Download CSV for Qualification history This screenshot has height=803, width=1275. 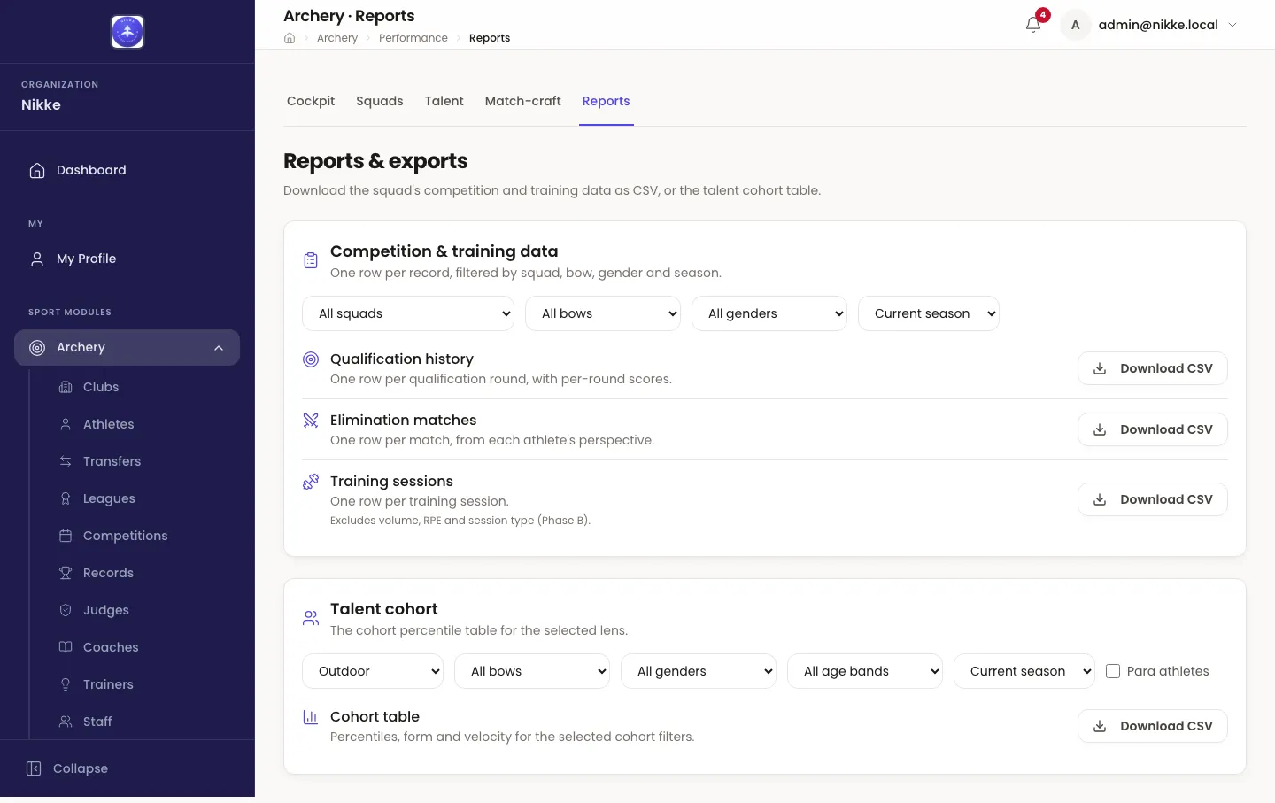[x=1153, y=368]
